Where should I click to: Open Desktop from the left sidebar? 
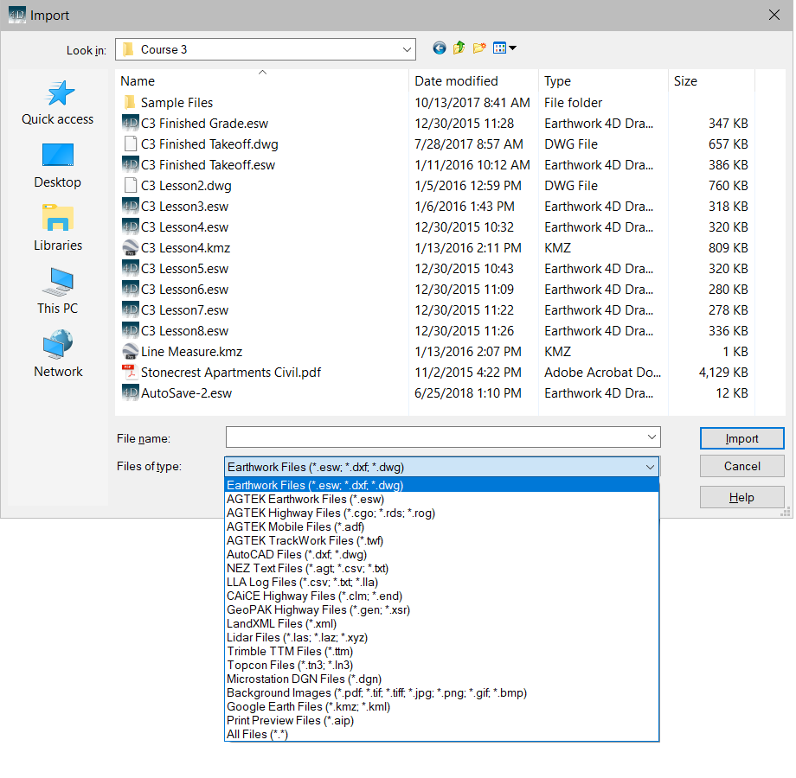point(57,166)
